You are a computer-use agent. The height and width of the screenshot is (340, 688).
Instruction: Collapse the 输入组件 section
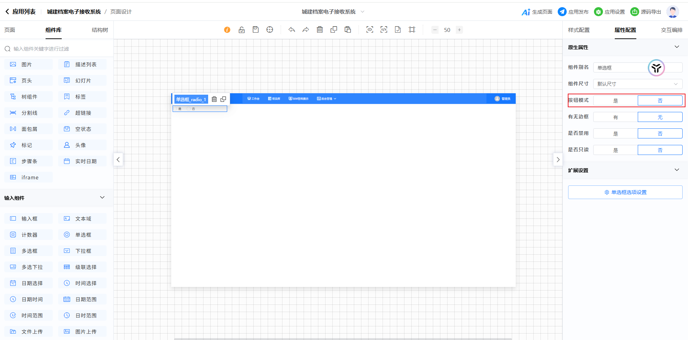click(102, 198)
